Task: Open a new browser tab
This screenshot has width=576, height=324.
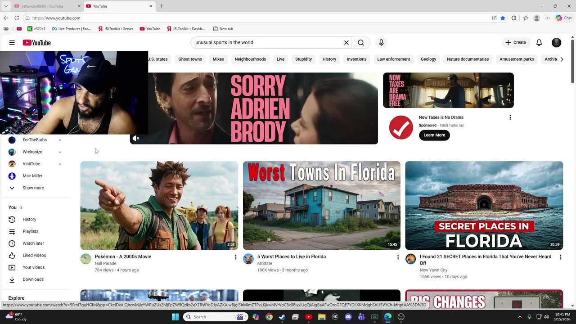Action: coord(162,6)
